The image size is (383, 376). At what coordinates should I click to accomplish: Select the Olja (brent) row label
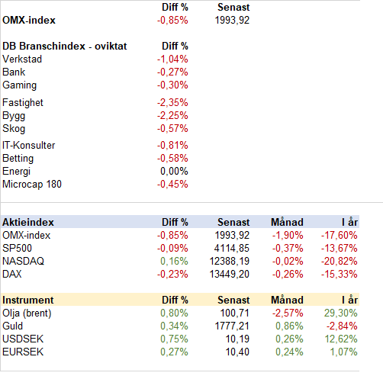click(x=27, y=313)
